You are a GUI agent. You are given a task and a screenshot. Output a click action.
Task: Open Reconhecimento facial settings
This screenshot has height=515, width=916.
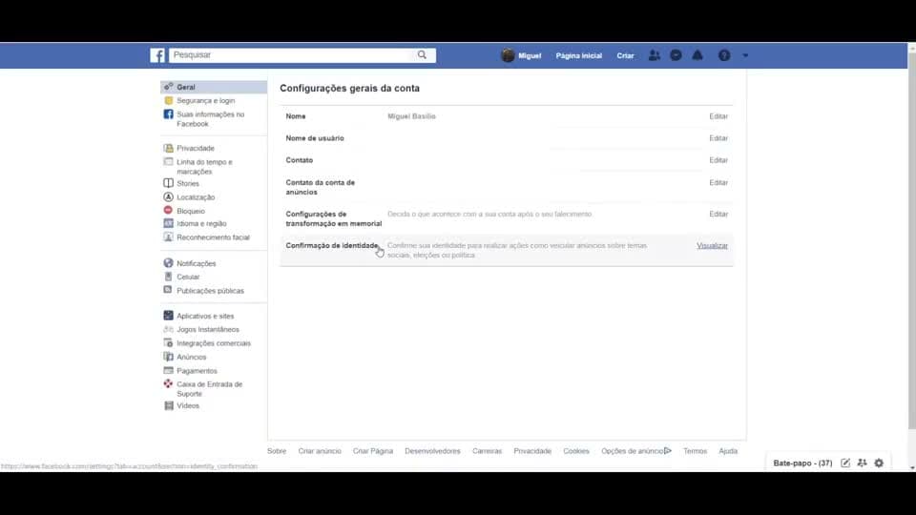pos(214,237)
